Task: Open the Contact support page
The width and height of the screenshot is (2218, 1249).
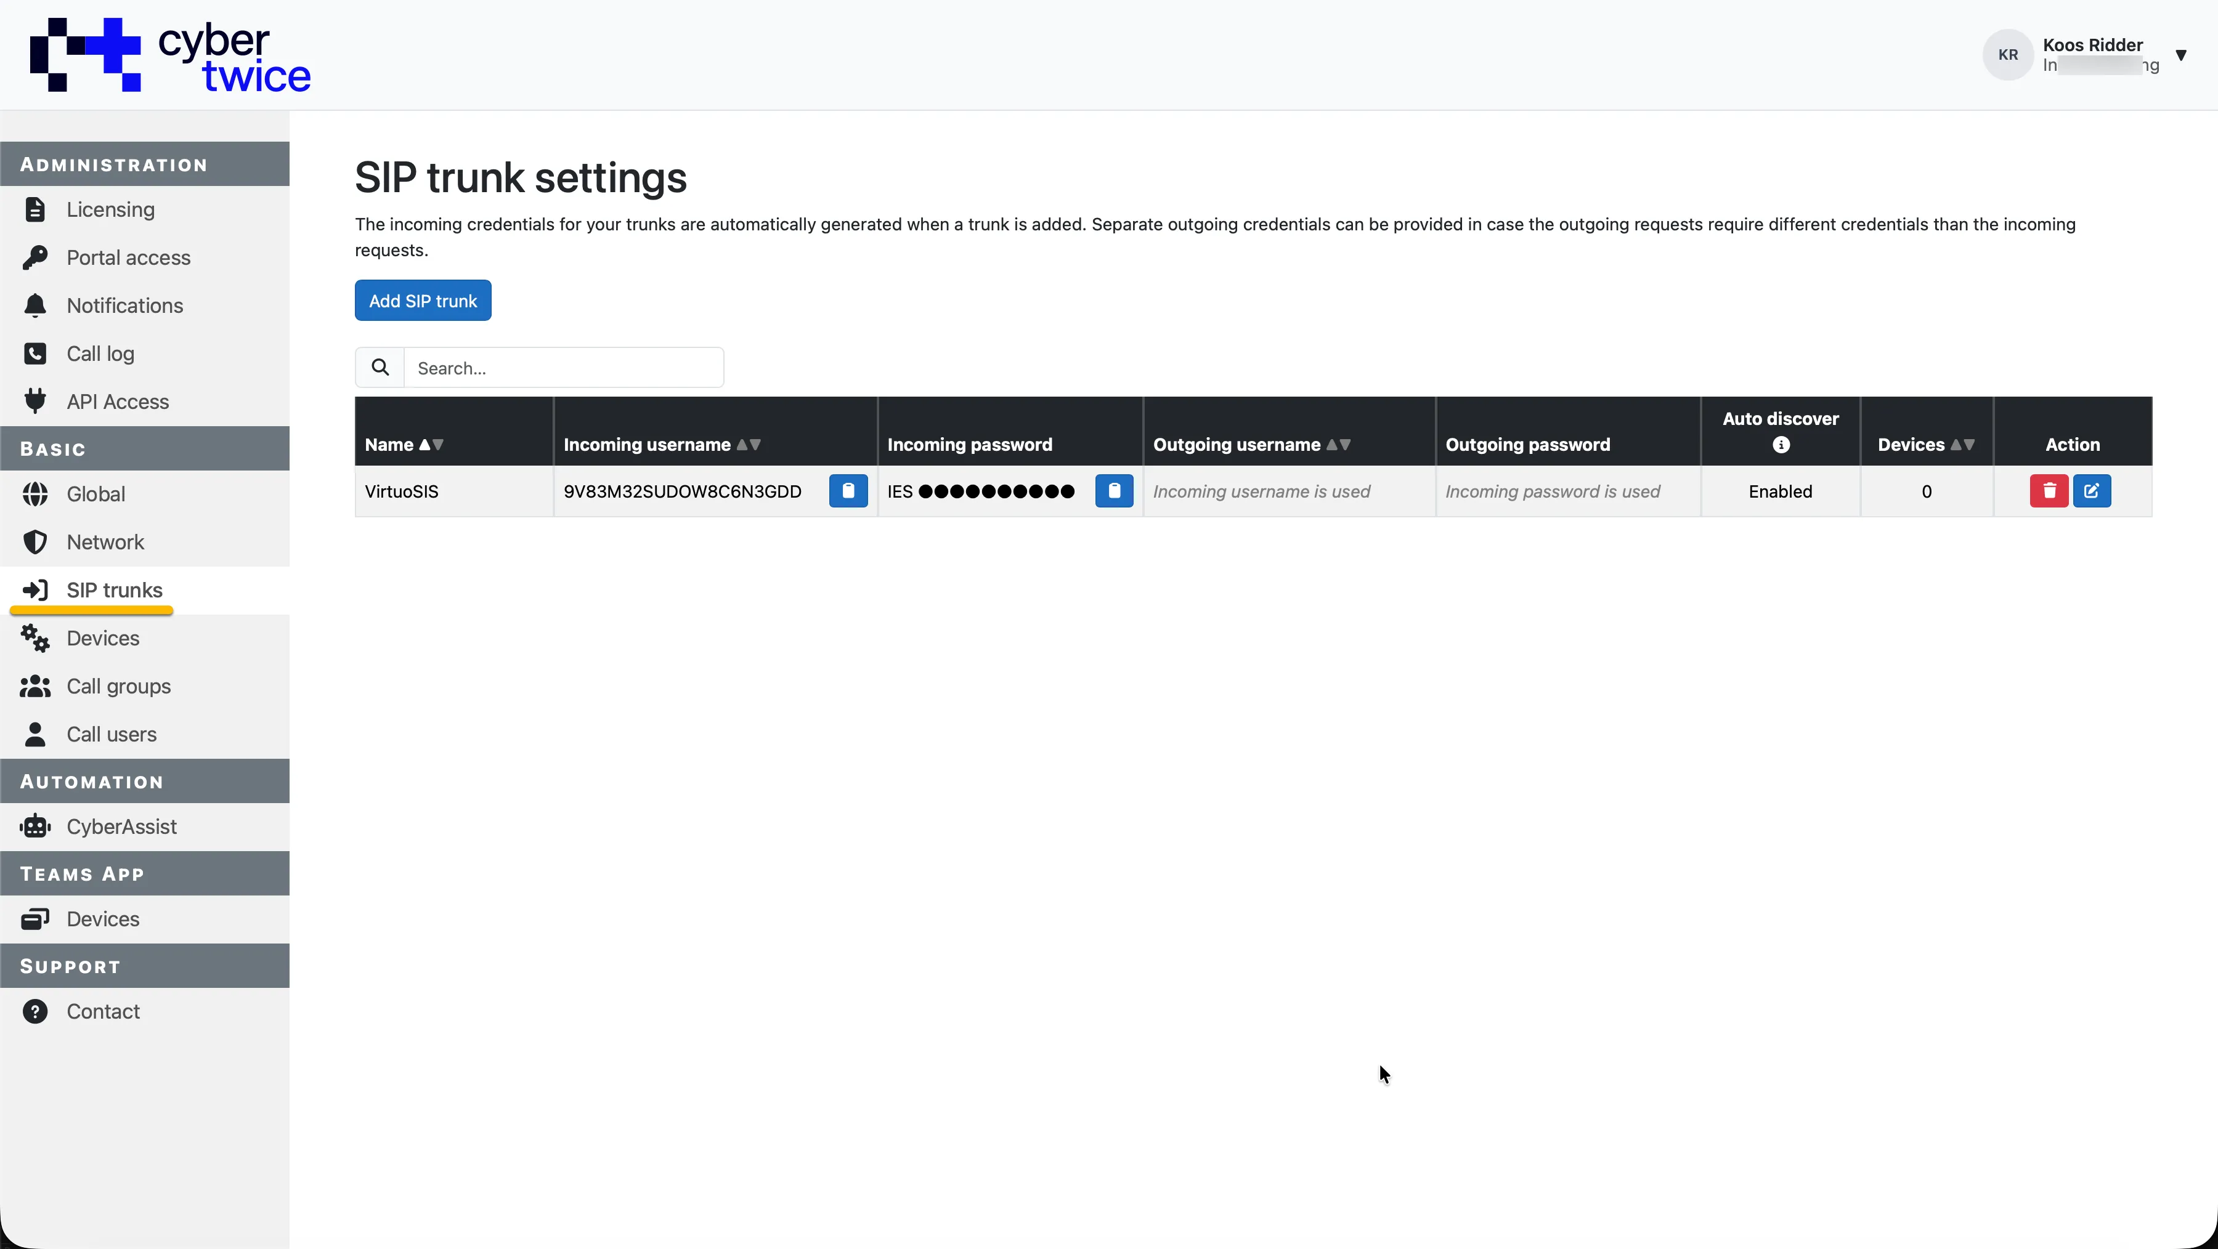Action: click(145, 1011)
